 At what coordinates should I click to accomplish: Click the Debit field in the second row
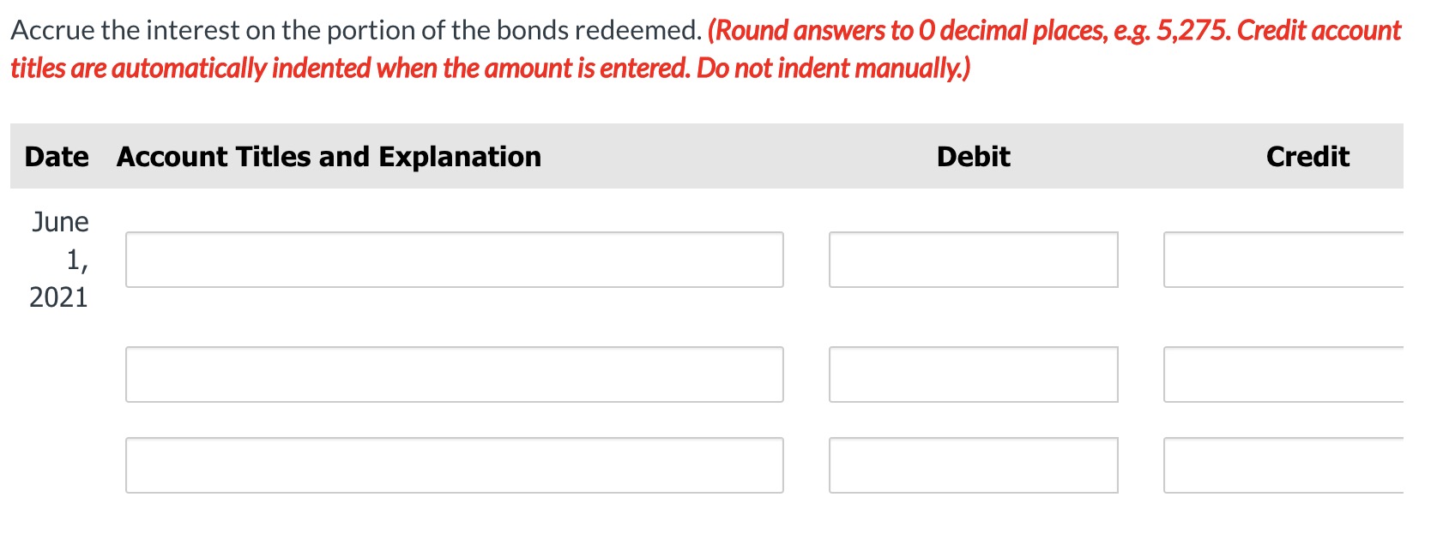pos(974,374)
